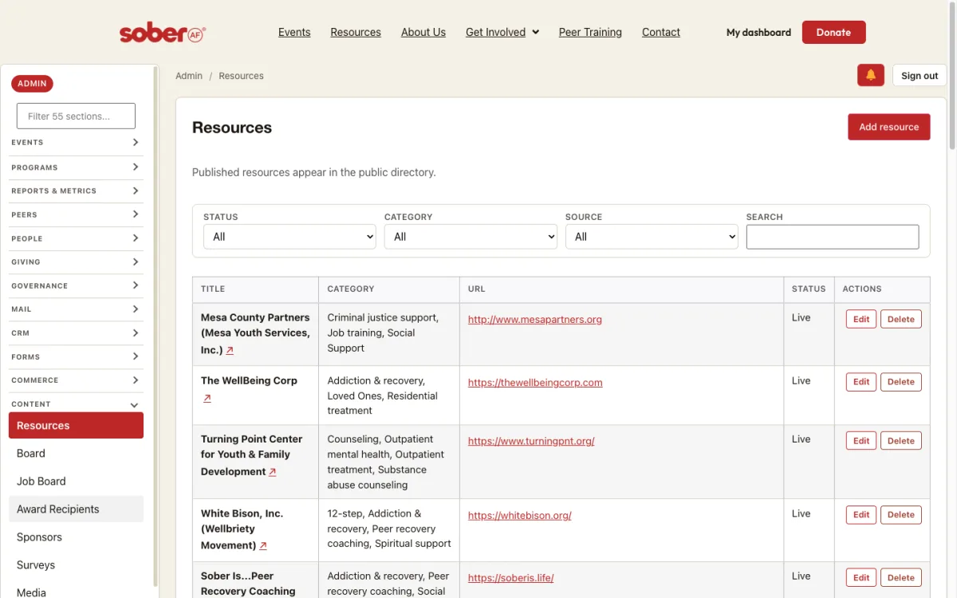Image resolution: width=957 pixels, height=598 pixels.
Task: Delete the Sober Is...Peer Recovery resource
Action: [x=901, y=577]
